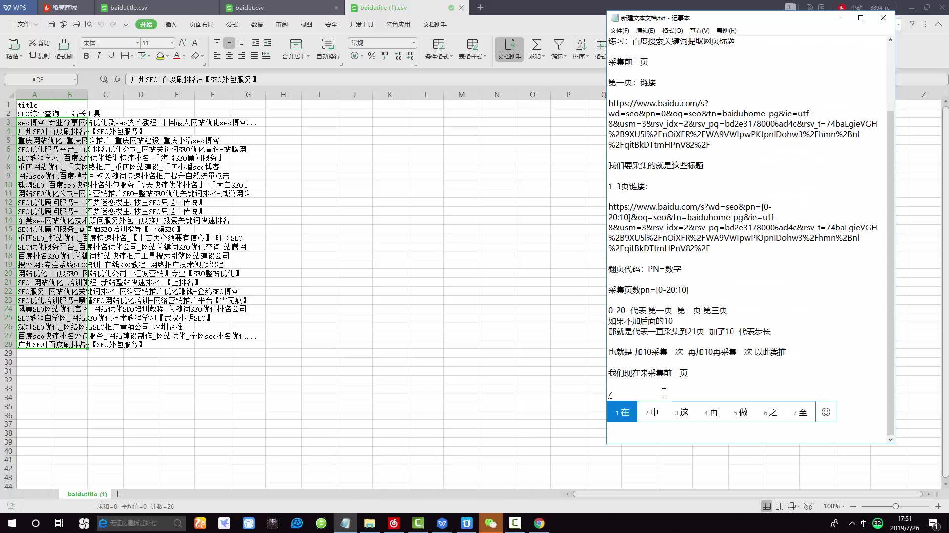Open the IME emoji smiley button
The width and height of the screenshot is (949, 533).
click(826, 412)
